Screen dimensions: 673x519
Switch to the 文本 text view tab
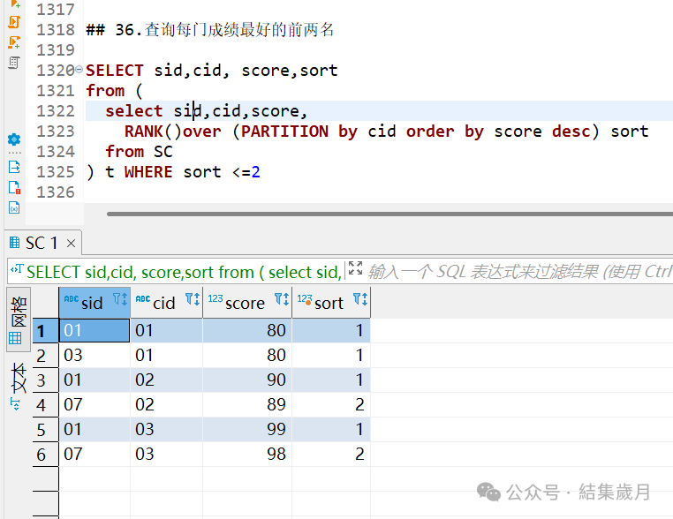(19, 378)
